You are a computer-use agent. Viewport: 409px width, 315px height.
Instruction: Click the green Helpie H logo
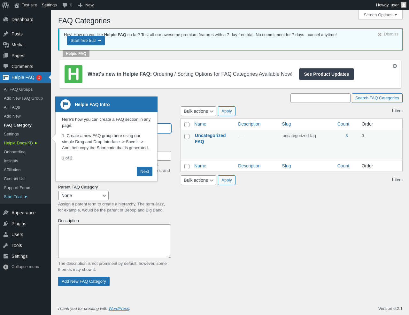coord(73,74)
